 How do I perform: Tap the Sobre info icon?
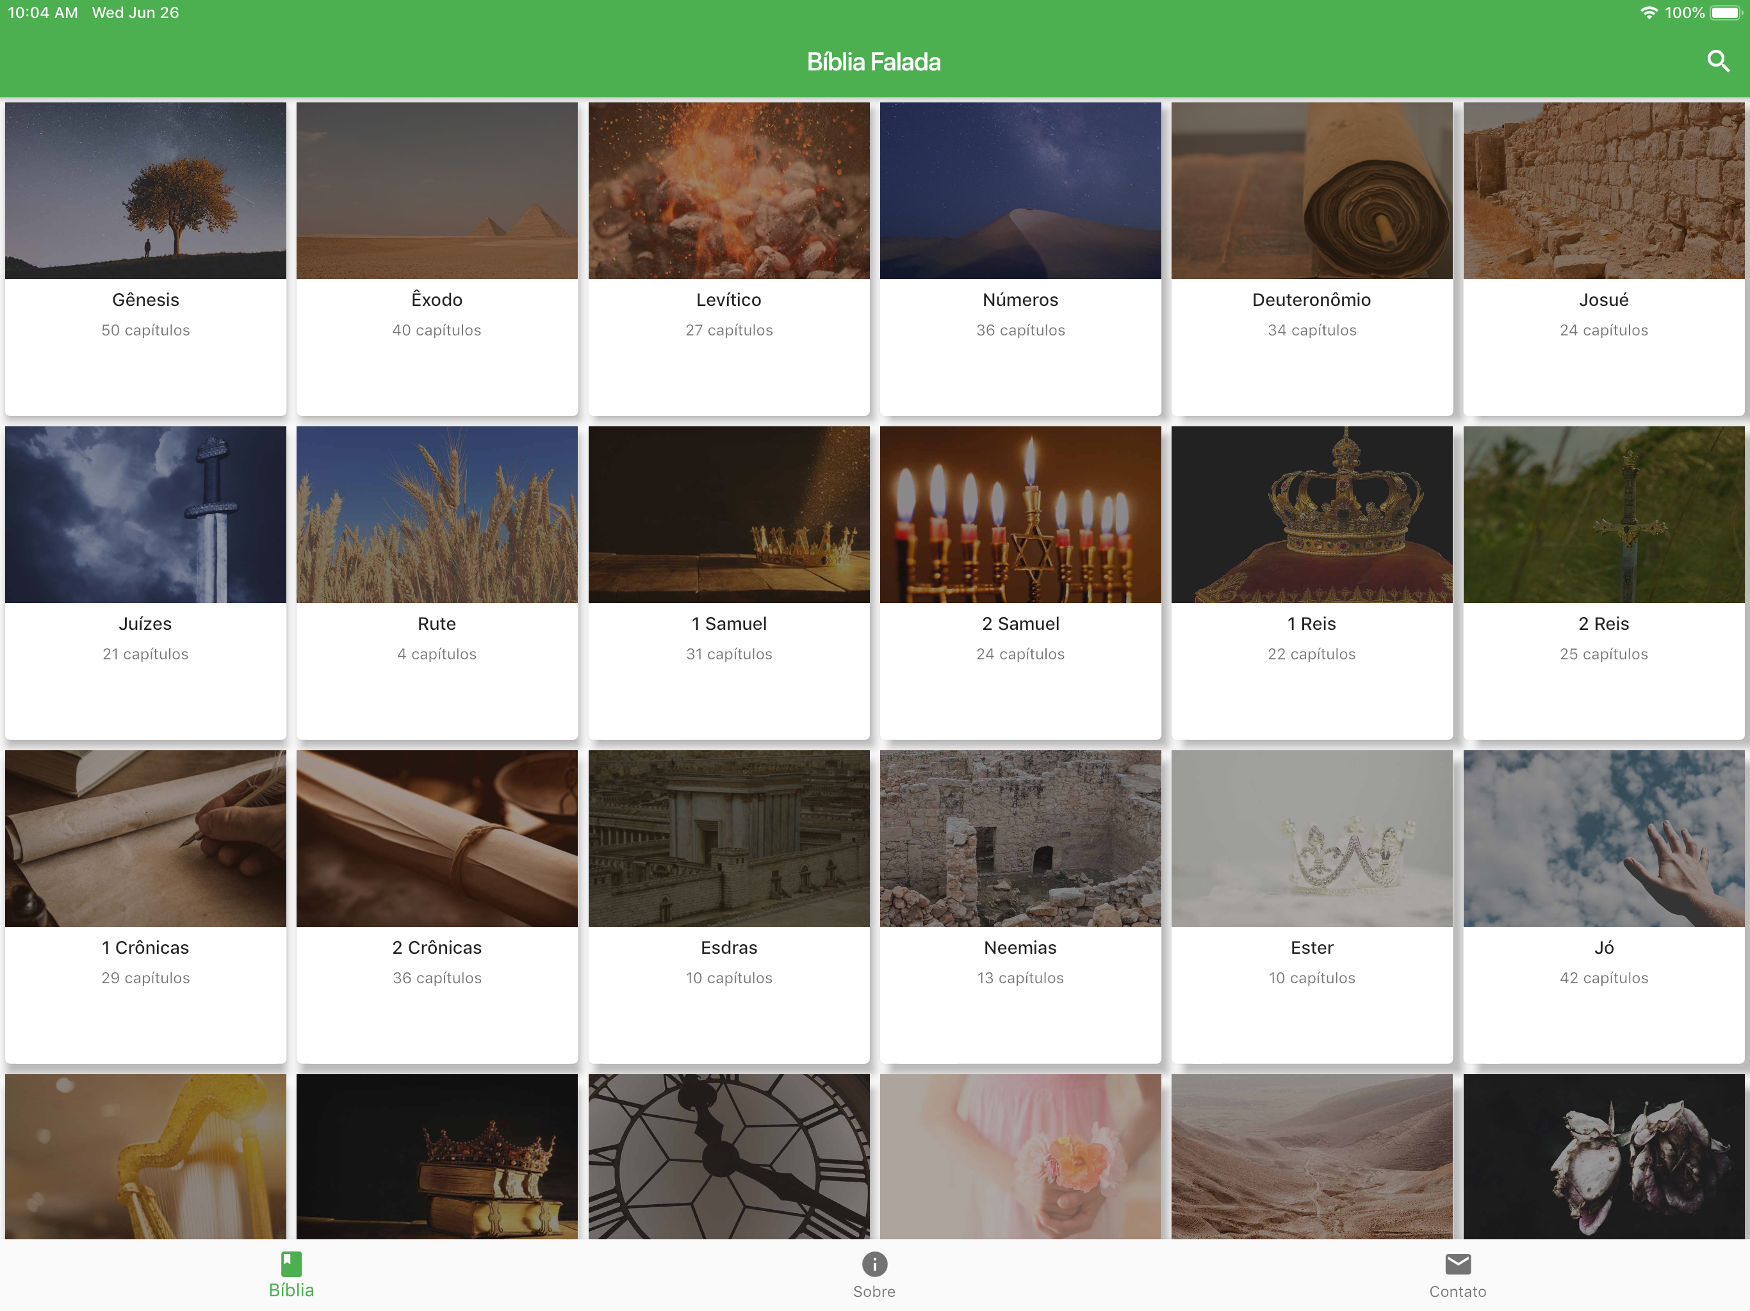pos(874,1264)
